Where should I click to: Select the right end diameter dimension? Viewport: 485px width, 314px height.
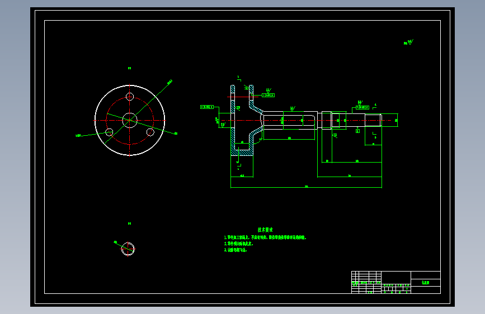click(396, 120)
